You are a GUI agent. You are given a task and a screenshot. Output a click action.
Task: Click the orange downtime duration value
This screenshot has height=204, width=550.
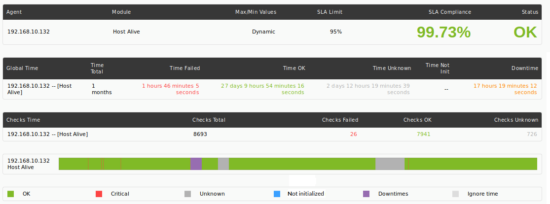coord(505,89)
